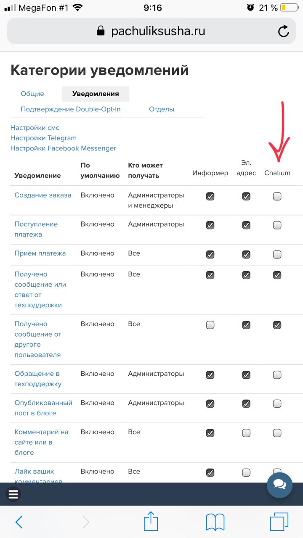Screen dimensions: 303x538
Task: Tap the lock icon in address bar
Action: point(101,31)
